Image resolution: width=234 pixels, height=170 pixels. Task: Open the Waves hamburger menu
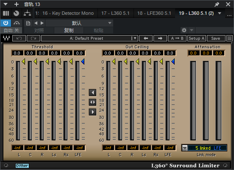(229, 38)
